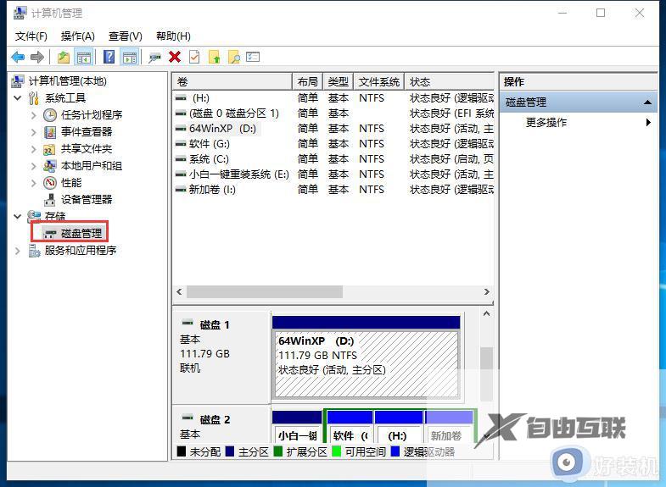The image size is (666, 487).
Task: Collapse the 系统工具 tree node
Action: pyautogui.click(x=18, y=98)
